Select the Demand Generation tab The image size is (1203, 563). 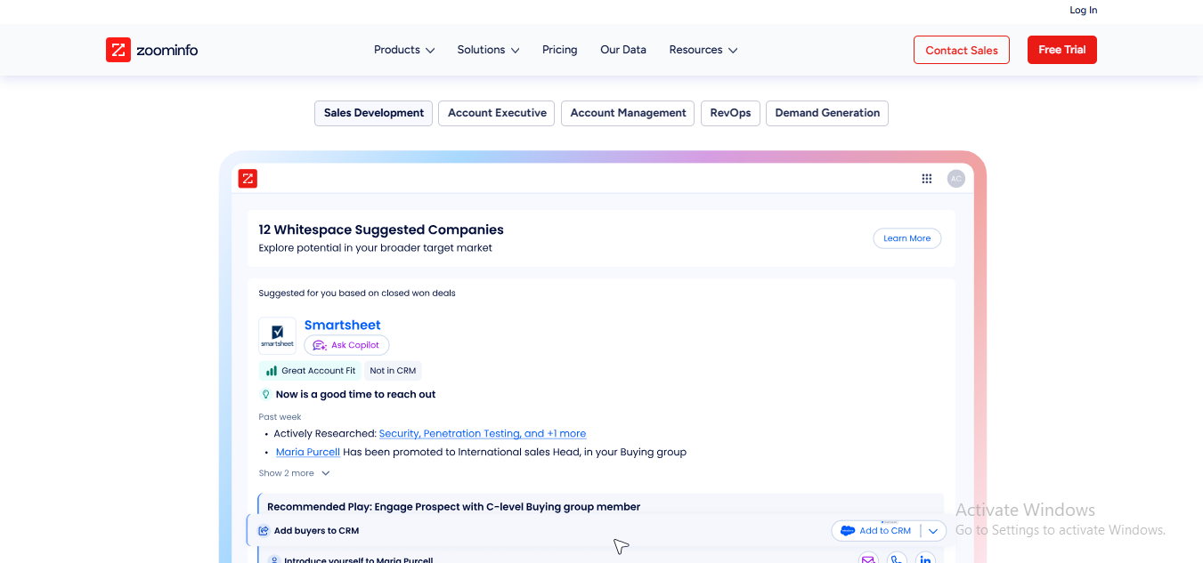pyautogui.click(x=827, y=113)
